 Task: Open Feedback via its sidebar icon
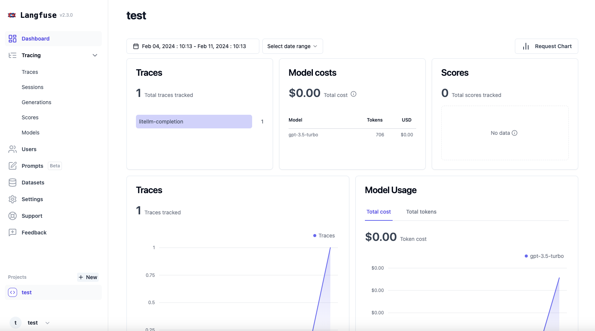pos(12,232)
